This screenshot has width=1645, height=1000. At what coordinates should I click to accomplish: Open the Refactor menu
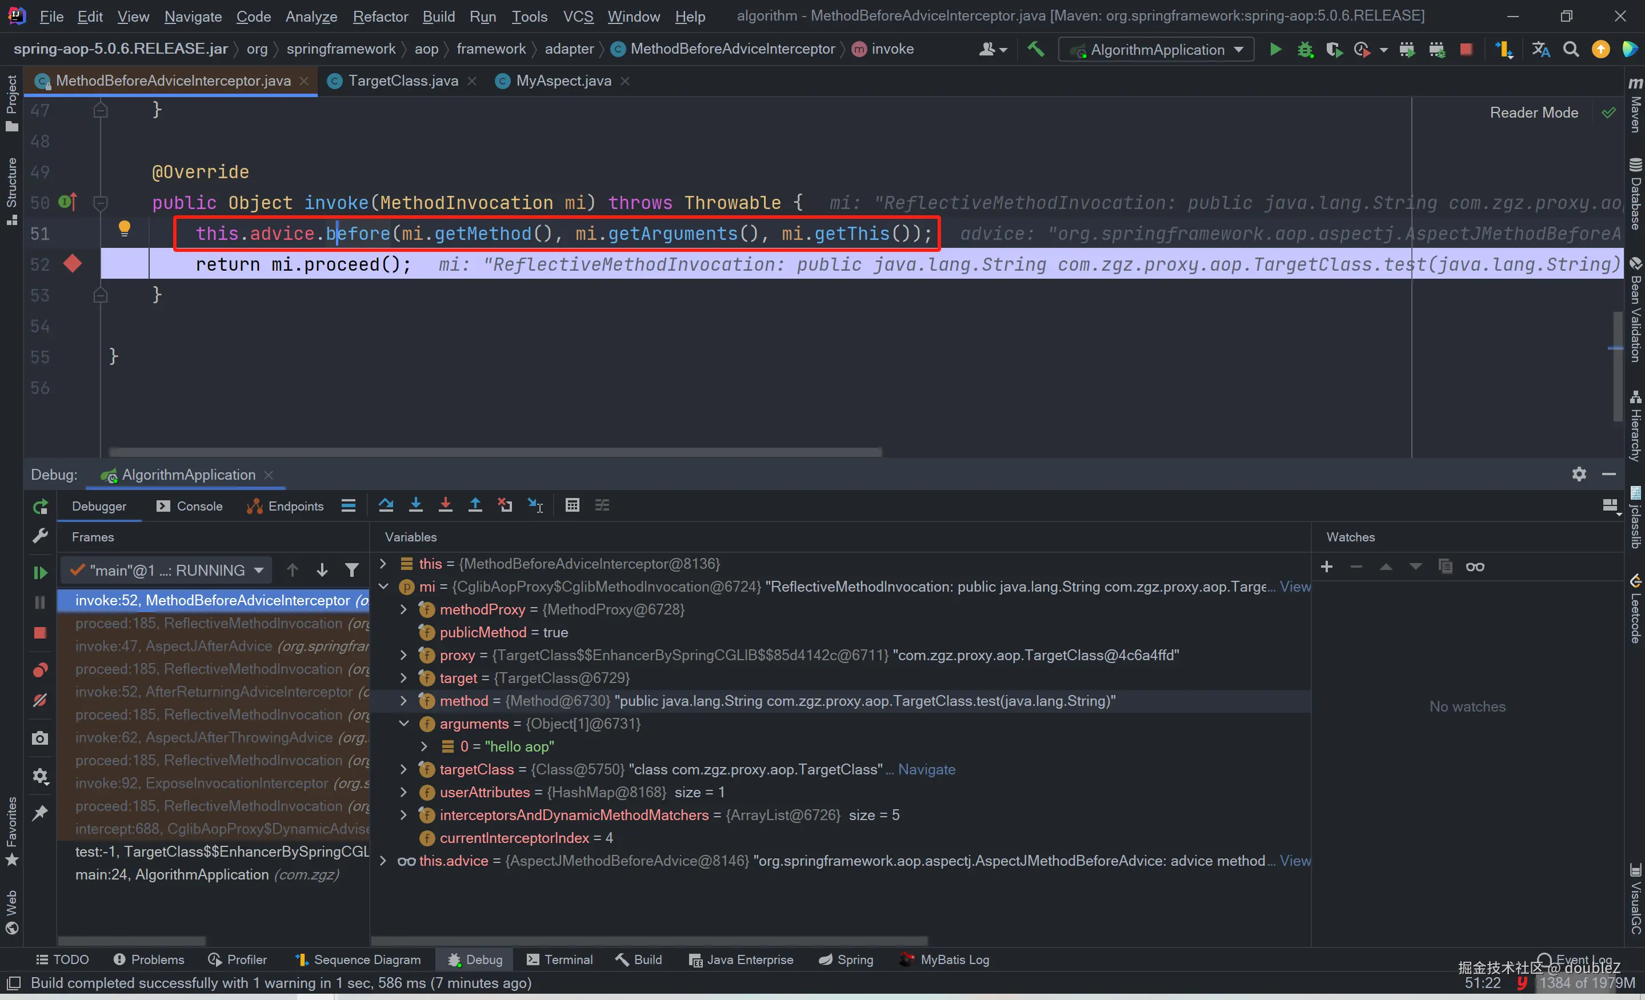point(379,16)
